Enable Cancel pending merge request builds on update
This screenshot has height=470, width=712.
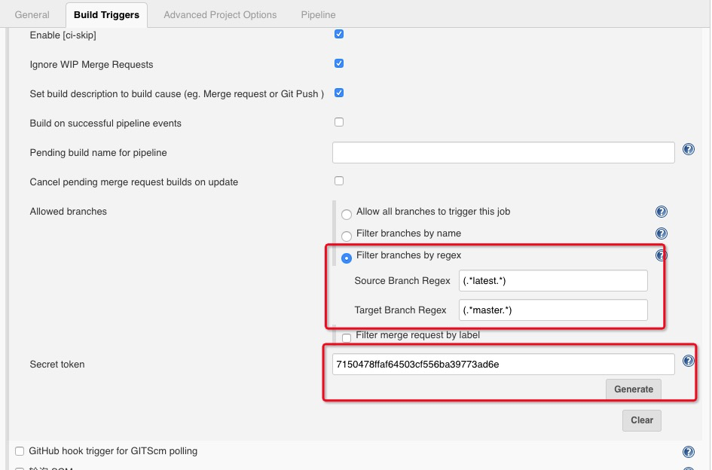[339, 182]
